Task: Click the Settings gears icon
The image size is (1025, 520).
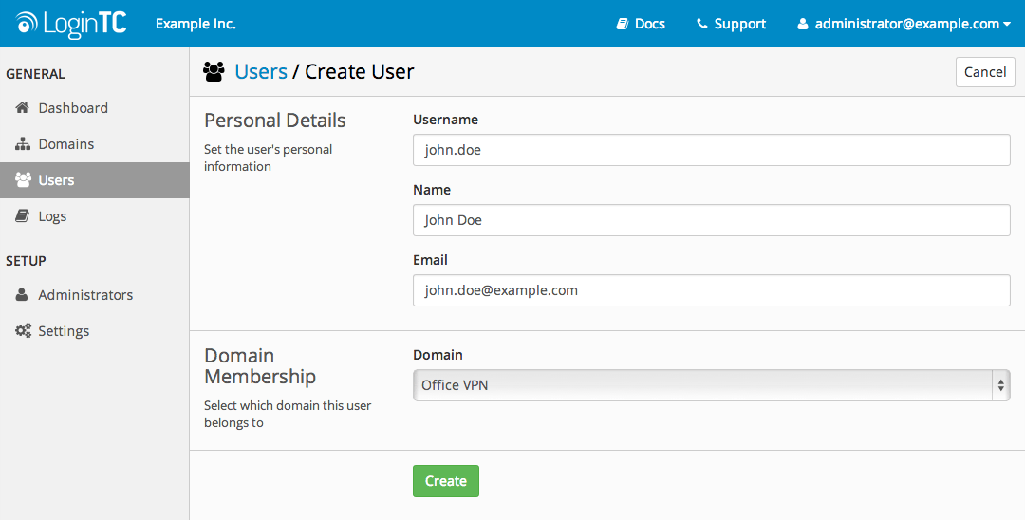Action: pos(23,331)
